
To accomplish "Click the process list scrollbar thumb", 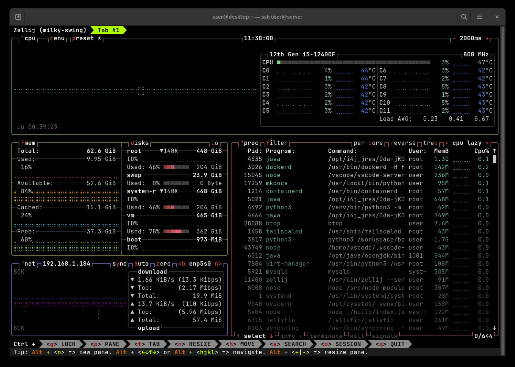I will (x=495, y=159).
